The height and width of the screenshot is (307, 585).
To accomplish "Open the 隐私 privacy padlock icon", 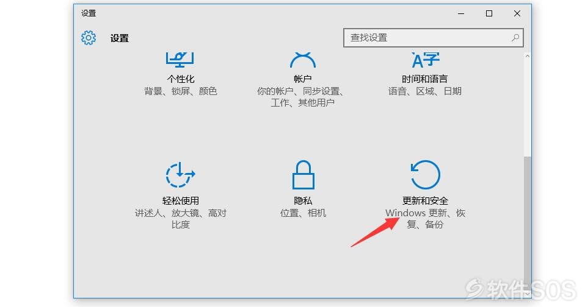I will [x=303, y=175].
